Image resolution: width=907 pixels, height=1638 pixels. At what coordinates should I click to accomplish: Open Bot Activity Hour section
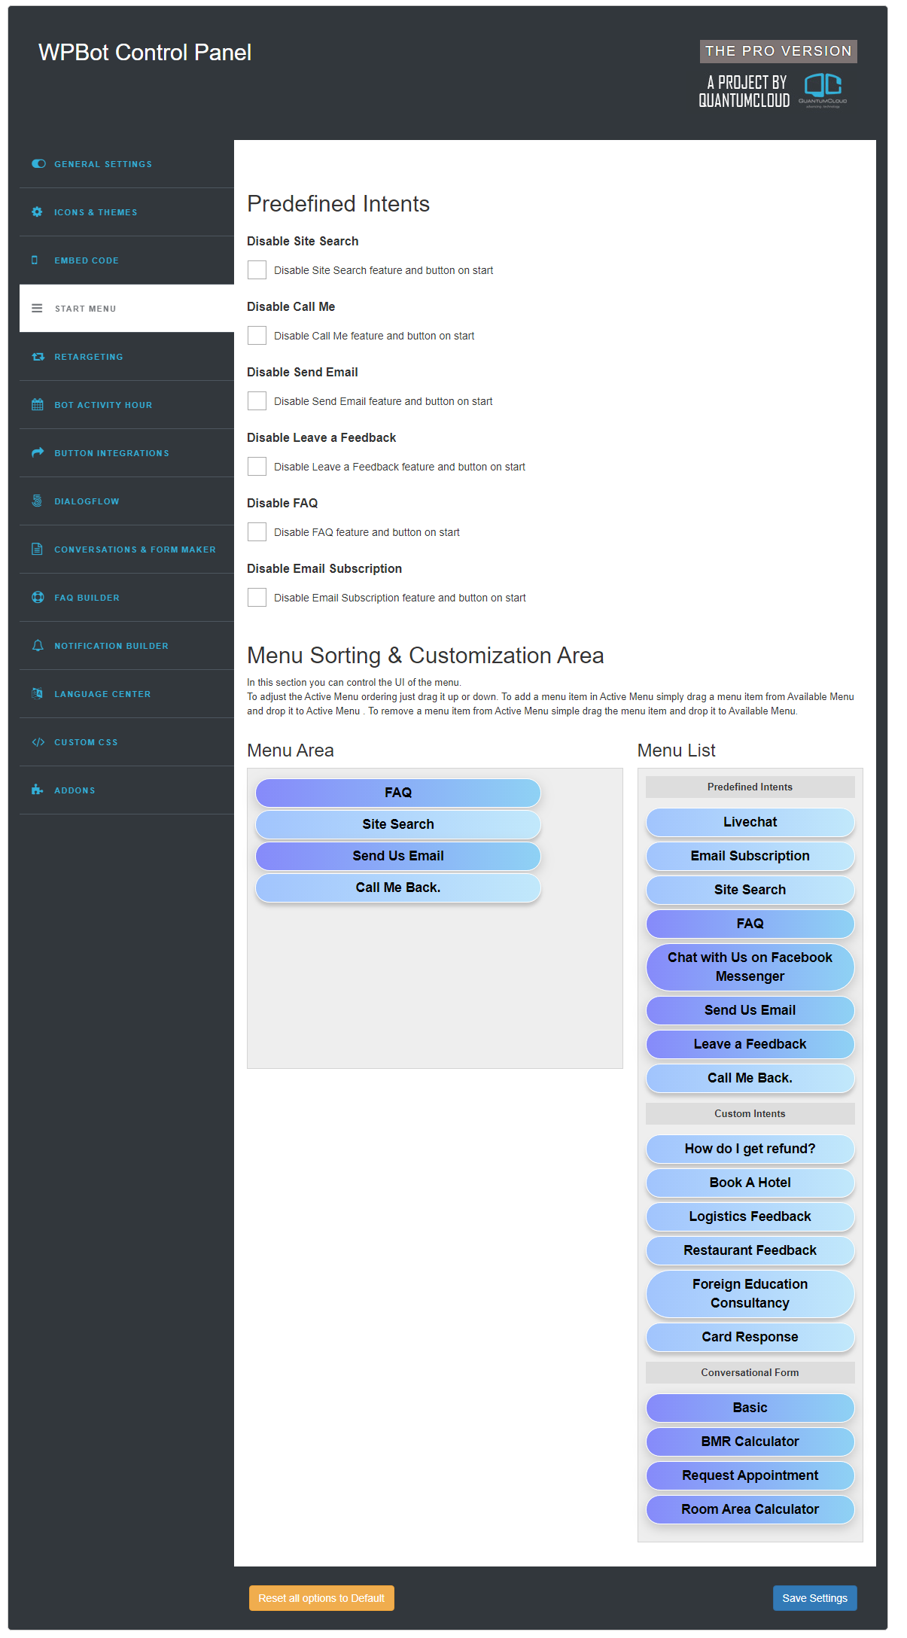pos(126,405)
